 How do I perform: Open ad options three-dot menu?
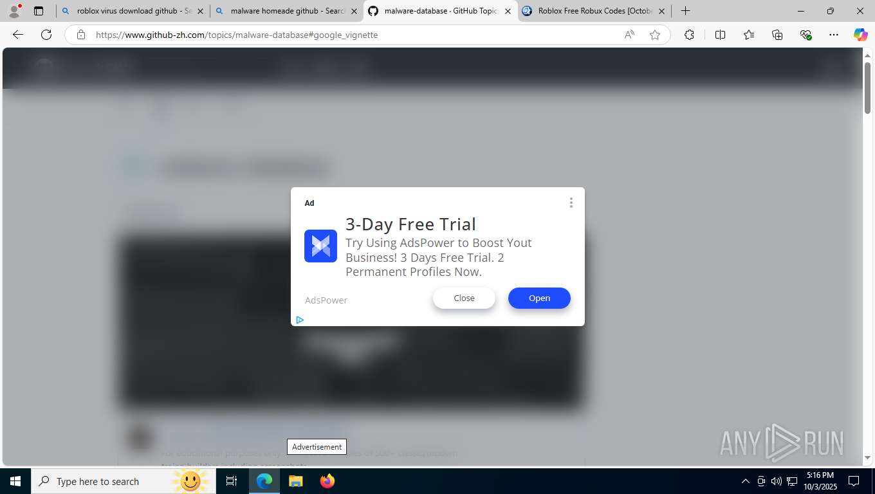[571, 203]
